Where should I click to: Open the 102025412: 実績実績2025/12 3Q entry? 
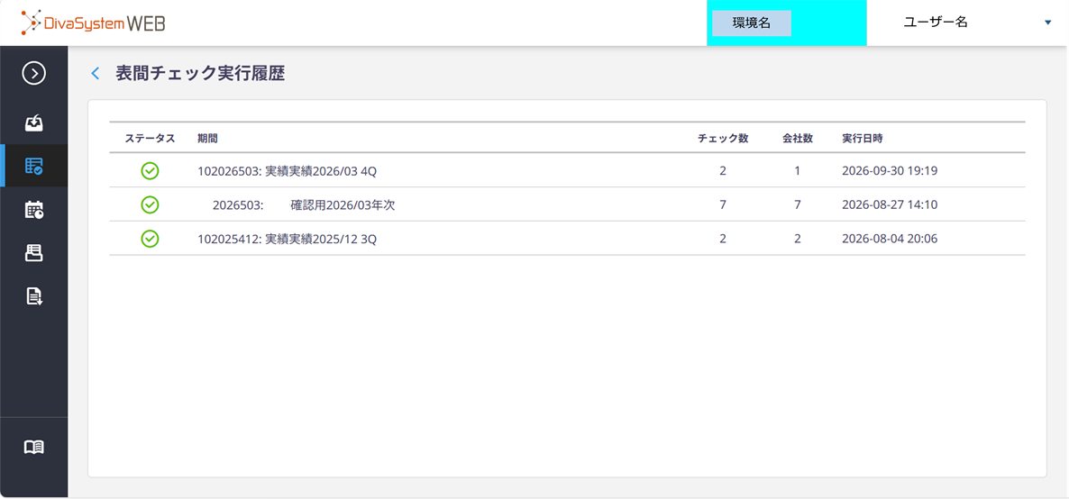(x=287, y=239)
